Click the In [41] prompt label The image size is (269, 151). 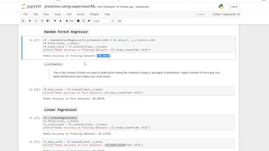(35, 142)
